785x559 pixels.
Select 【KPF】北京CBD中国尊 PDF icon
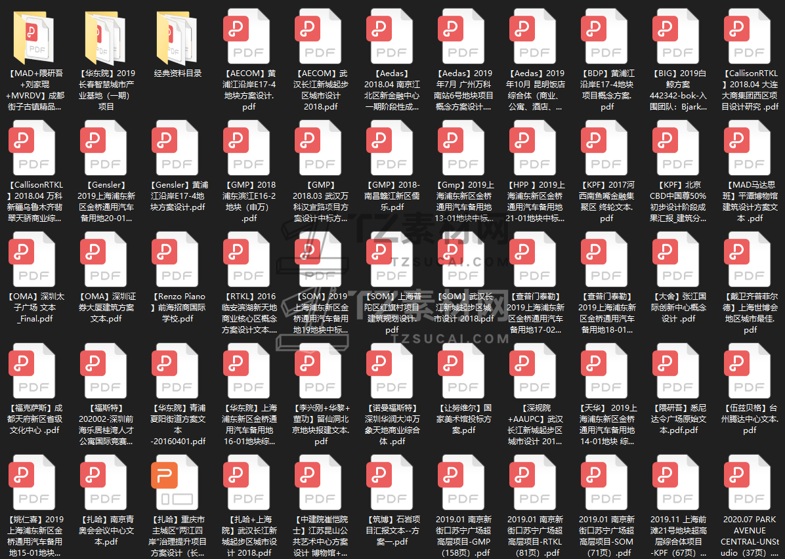[x=676, y=148]
